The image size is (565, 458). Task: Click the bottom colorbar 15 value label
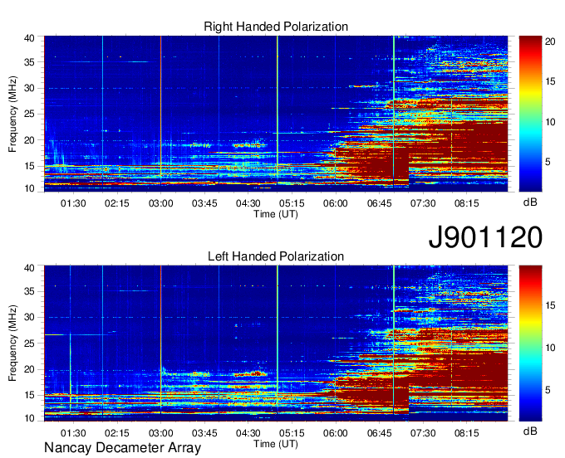(x=550, y=305)
